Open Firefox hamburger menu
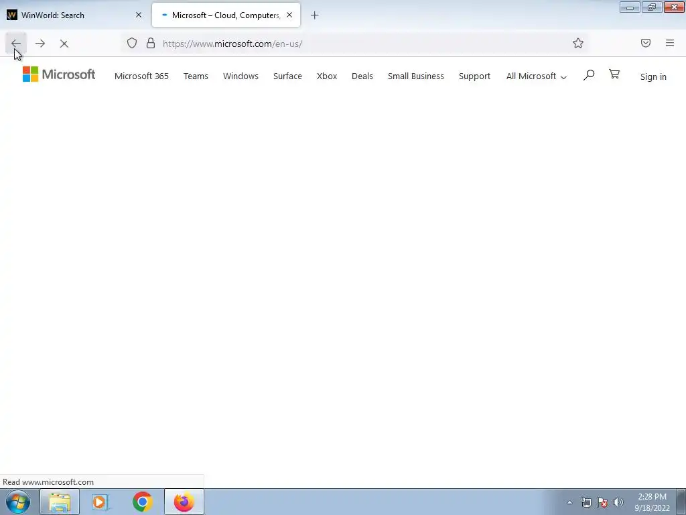This screenshot has height=515, width=686. pyautogui.click(x=669, y=43)
